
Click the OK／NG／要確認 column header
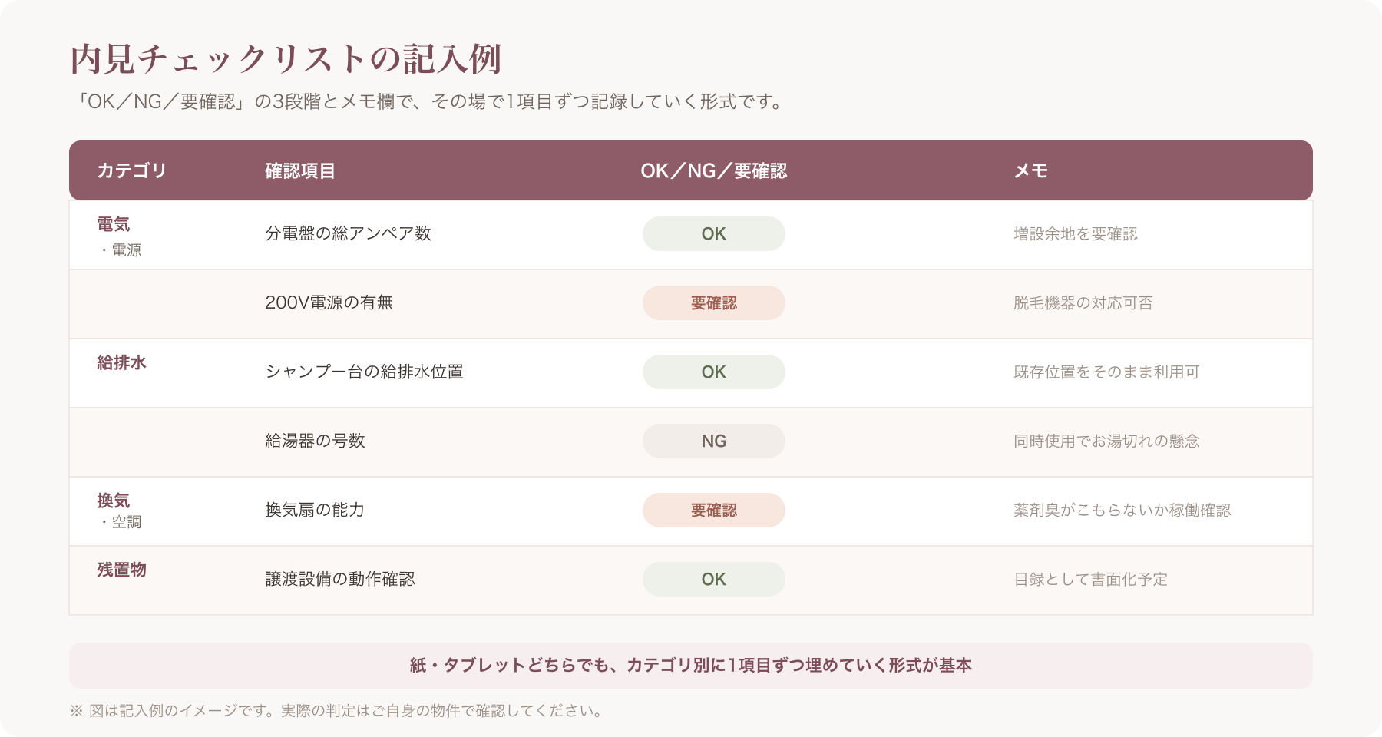click(x=714, y=170)
